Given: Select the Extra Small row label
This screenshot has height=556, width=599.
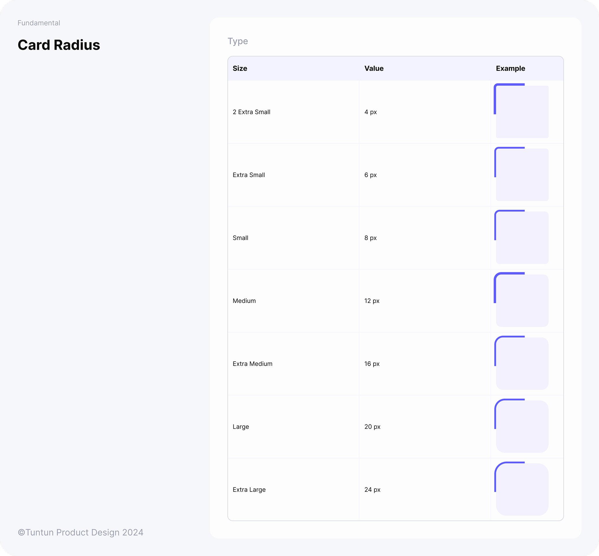Looking at the screenshot, I should click(248, 174).
